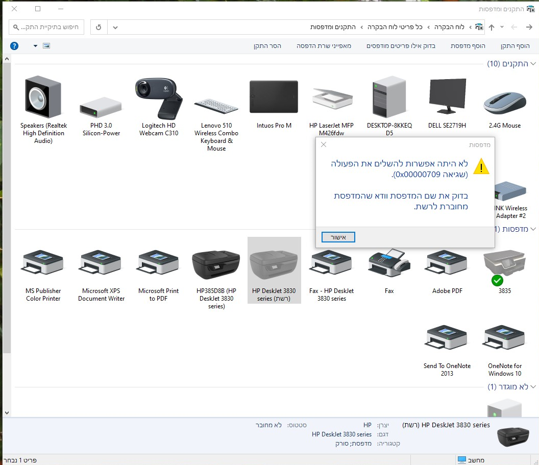Select the Intuos Pro M tablet icon
This screenshot has height=465, width=539.
pos(274,97)
